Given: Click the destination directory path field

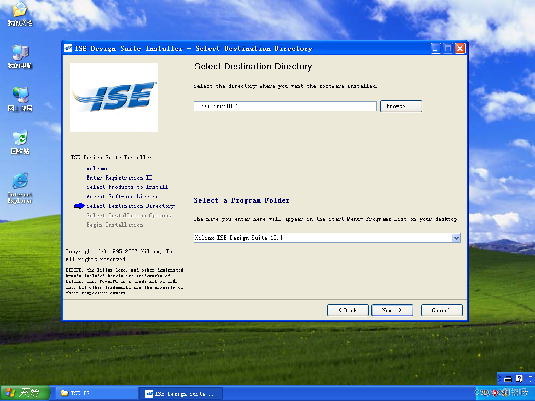Looking at the screenshot, I should [285, 106].
